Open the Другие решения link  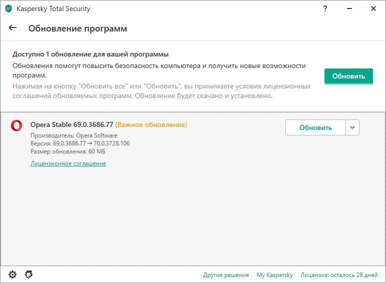[225, 275]
